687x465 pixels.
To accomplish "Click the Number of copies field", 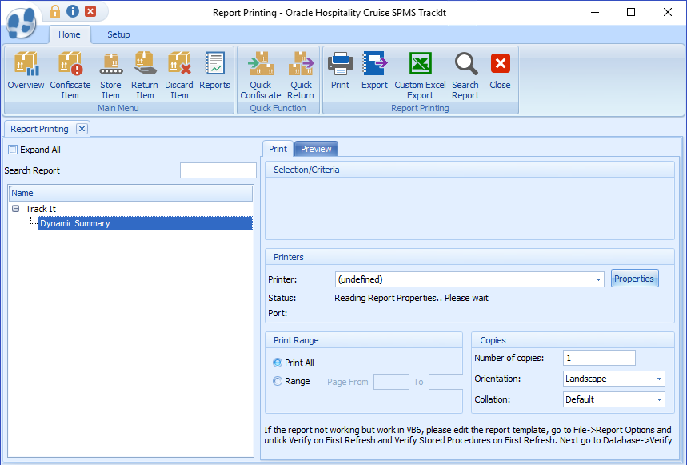I will click(x=599, y=358).
